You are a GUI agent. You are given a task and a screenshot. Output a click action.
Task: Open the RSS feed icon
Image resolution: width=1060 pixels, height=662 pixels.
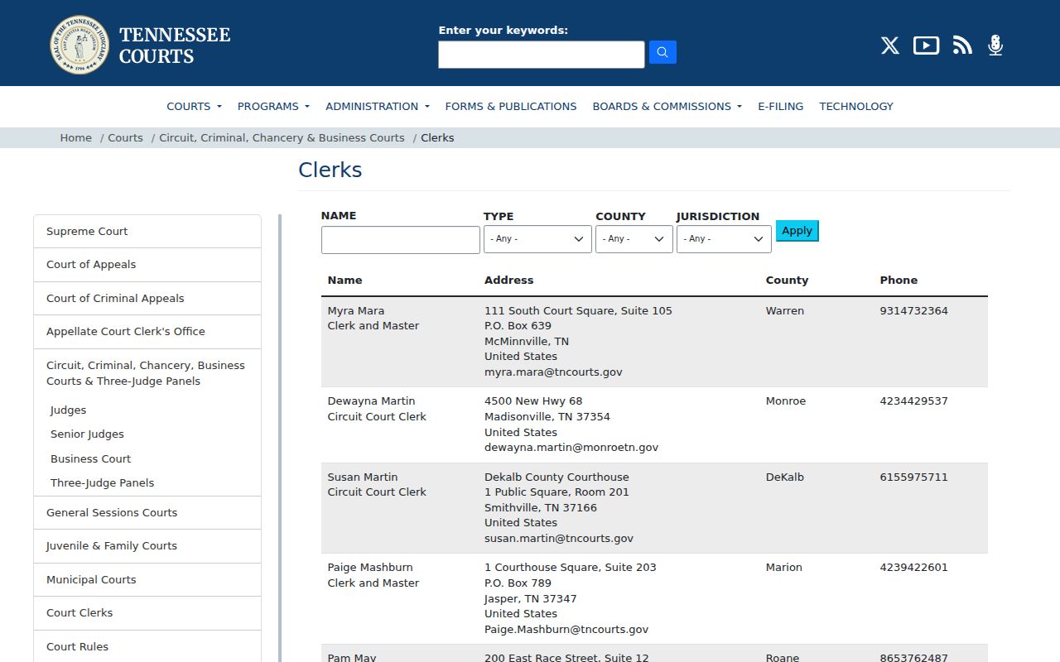click(x=962, y=46)
